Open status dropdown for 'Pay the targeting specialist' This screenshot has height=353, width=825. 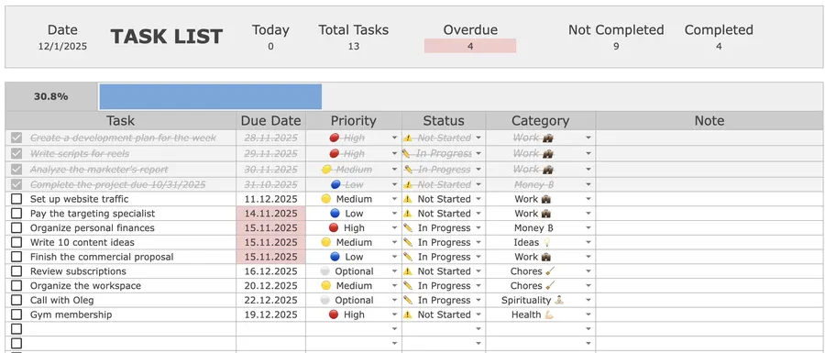478,214
